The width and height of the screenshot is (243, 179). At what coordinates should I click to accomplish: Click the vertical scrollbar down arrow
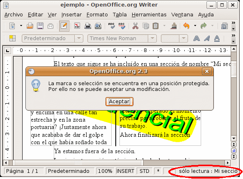(x=234, y=138)
